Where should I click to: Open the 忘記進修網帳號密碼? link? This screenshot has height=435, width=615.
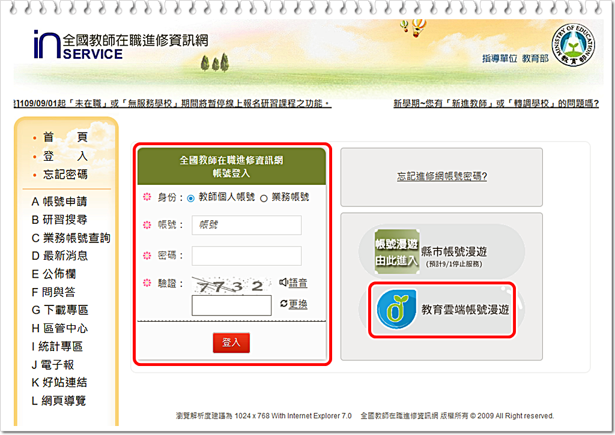coord(441,176)
